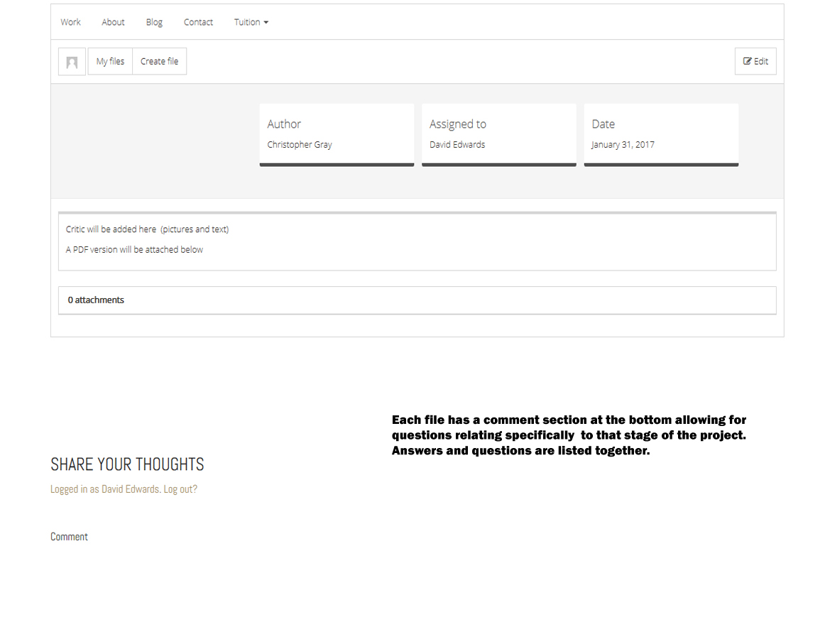
Task: Click 'Logged in as David Edwards' text
Action: [x=105, y=489]
